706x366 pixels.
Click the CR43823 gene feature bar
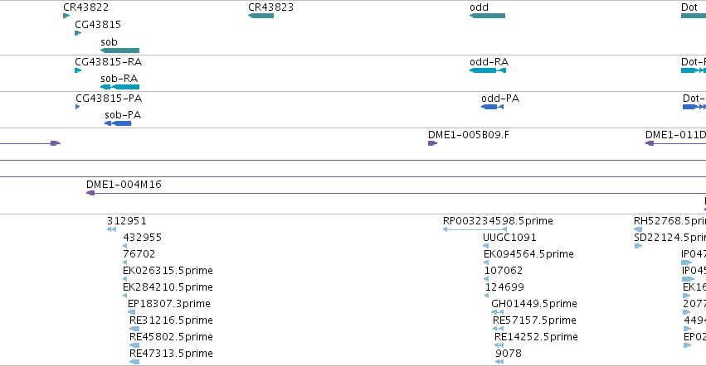point(260,16)
